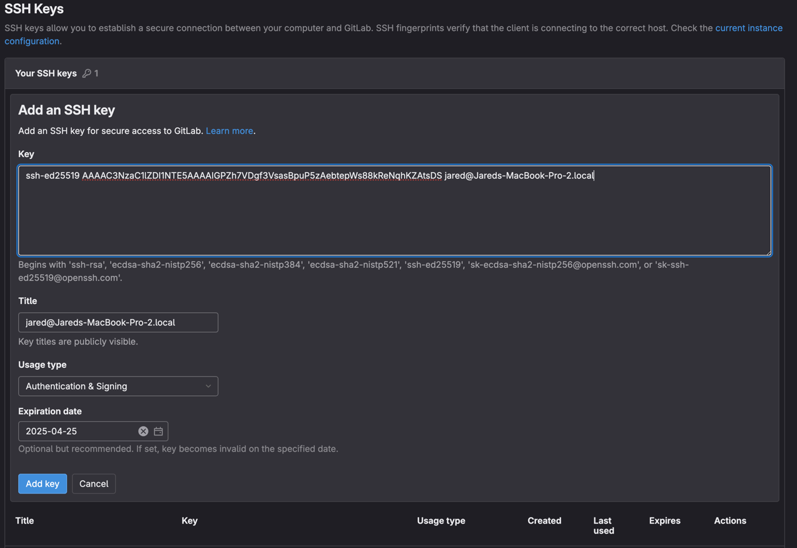Click the SSH keys count number 1
This screenshot has width=797, height=548.
[x=96, y=73]
